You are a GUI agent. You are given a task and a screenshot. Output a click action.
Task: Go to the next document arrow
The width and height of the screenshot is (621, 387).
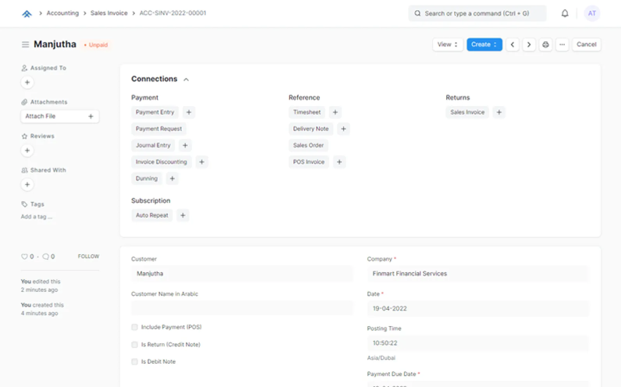tap(529, 44)
